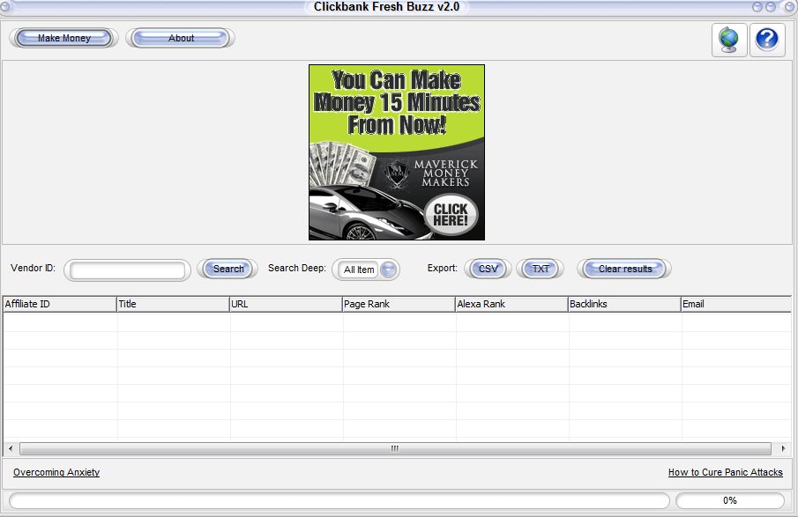Sort by Backlinks column header

pos(624,304)
